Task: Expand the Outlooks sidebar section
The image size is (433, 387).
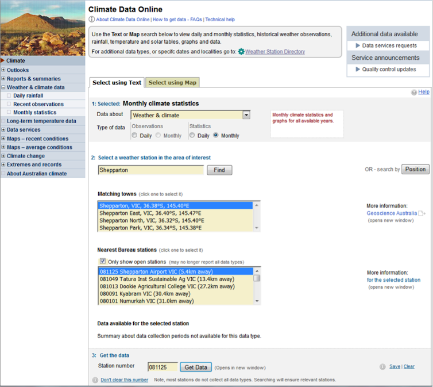Action: (x=3, y=70)
